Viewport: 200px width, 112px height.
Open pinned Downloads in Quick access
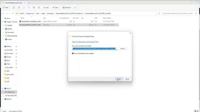pos(8,50)
